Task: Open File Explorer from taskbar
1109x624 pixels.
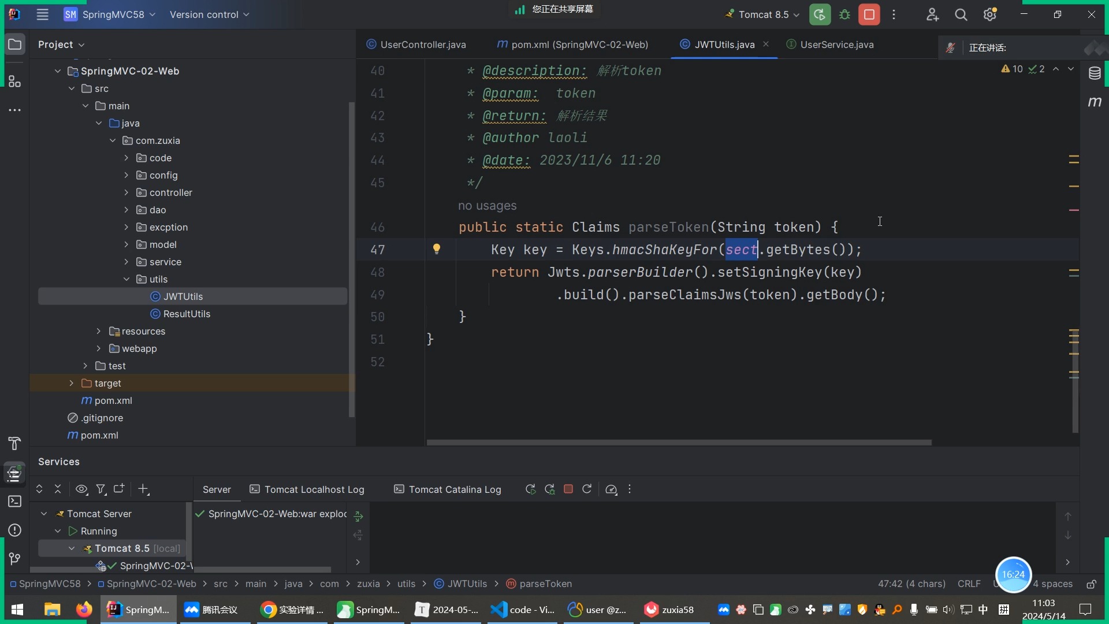Action: [x=52, y=610]
